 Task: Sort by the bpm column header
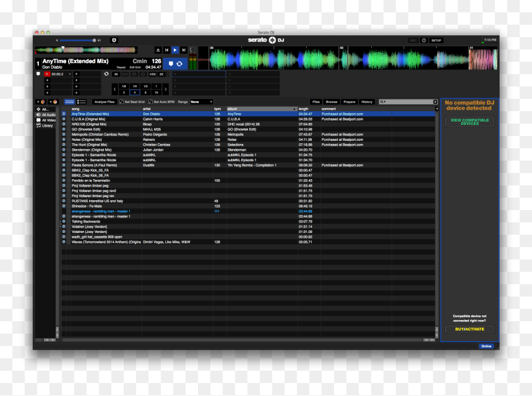[x=219, y=109]
